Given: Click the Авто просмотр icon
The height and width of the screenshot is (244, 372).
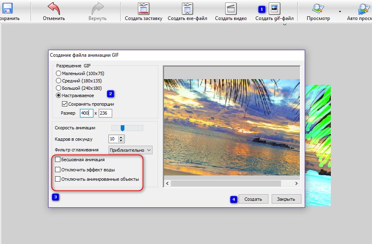Looking at the screenshot, I should tap(364, 9).
